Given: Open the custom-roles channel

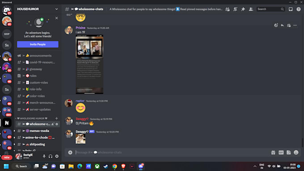Looking at the screenshot, I should 38,83.
